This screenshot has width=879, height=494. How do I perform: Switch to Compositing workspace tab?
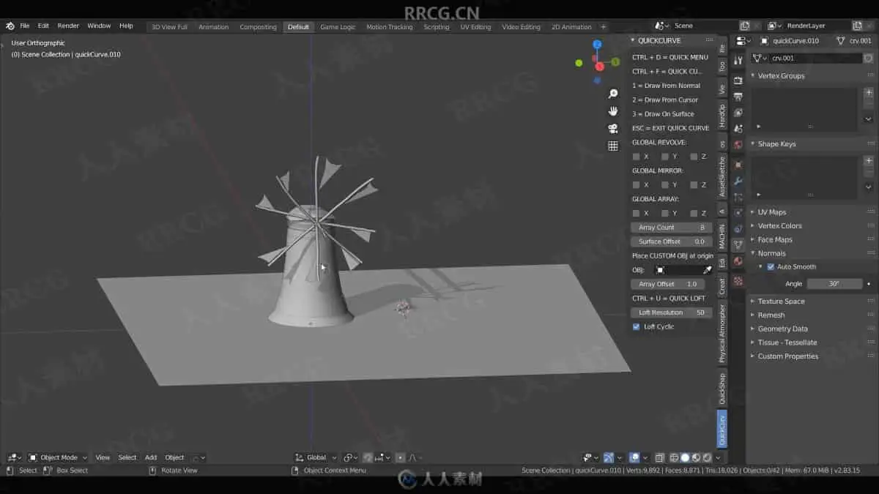pos(258,27)
